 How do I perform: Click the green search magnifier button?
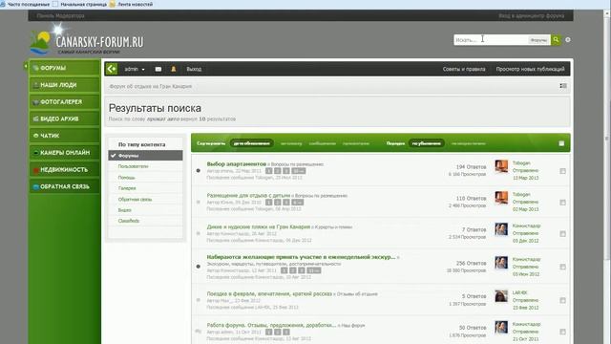click(556, 40)
